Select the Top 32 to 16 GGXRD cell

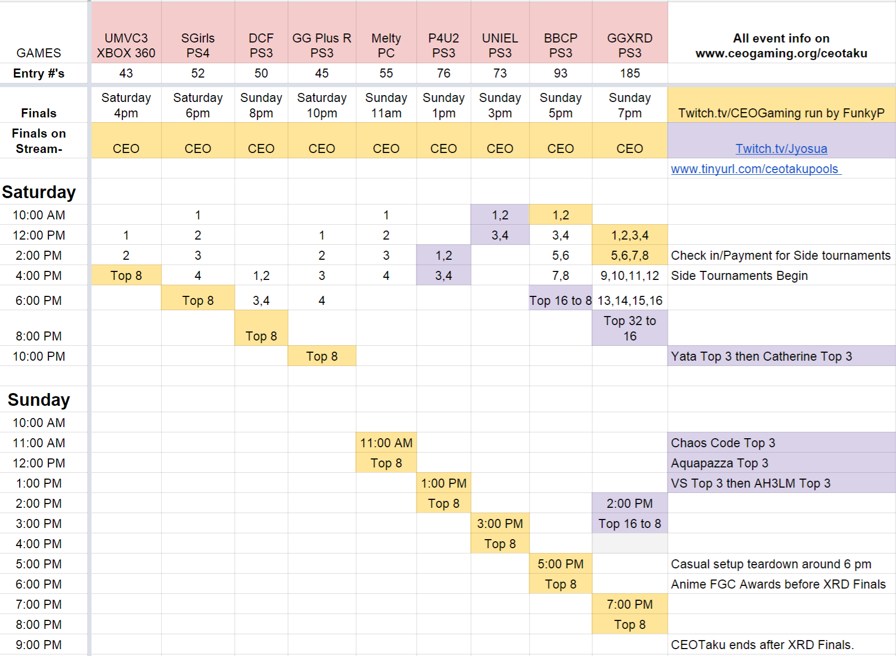[629, 328]
